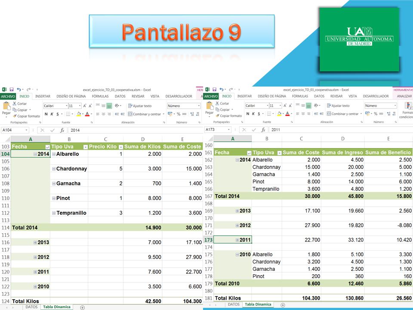Screen dimensions: 413x310
Task: Open Número format dropdown in left window
Action: pos(199,106)
